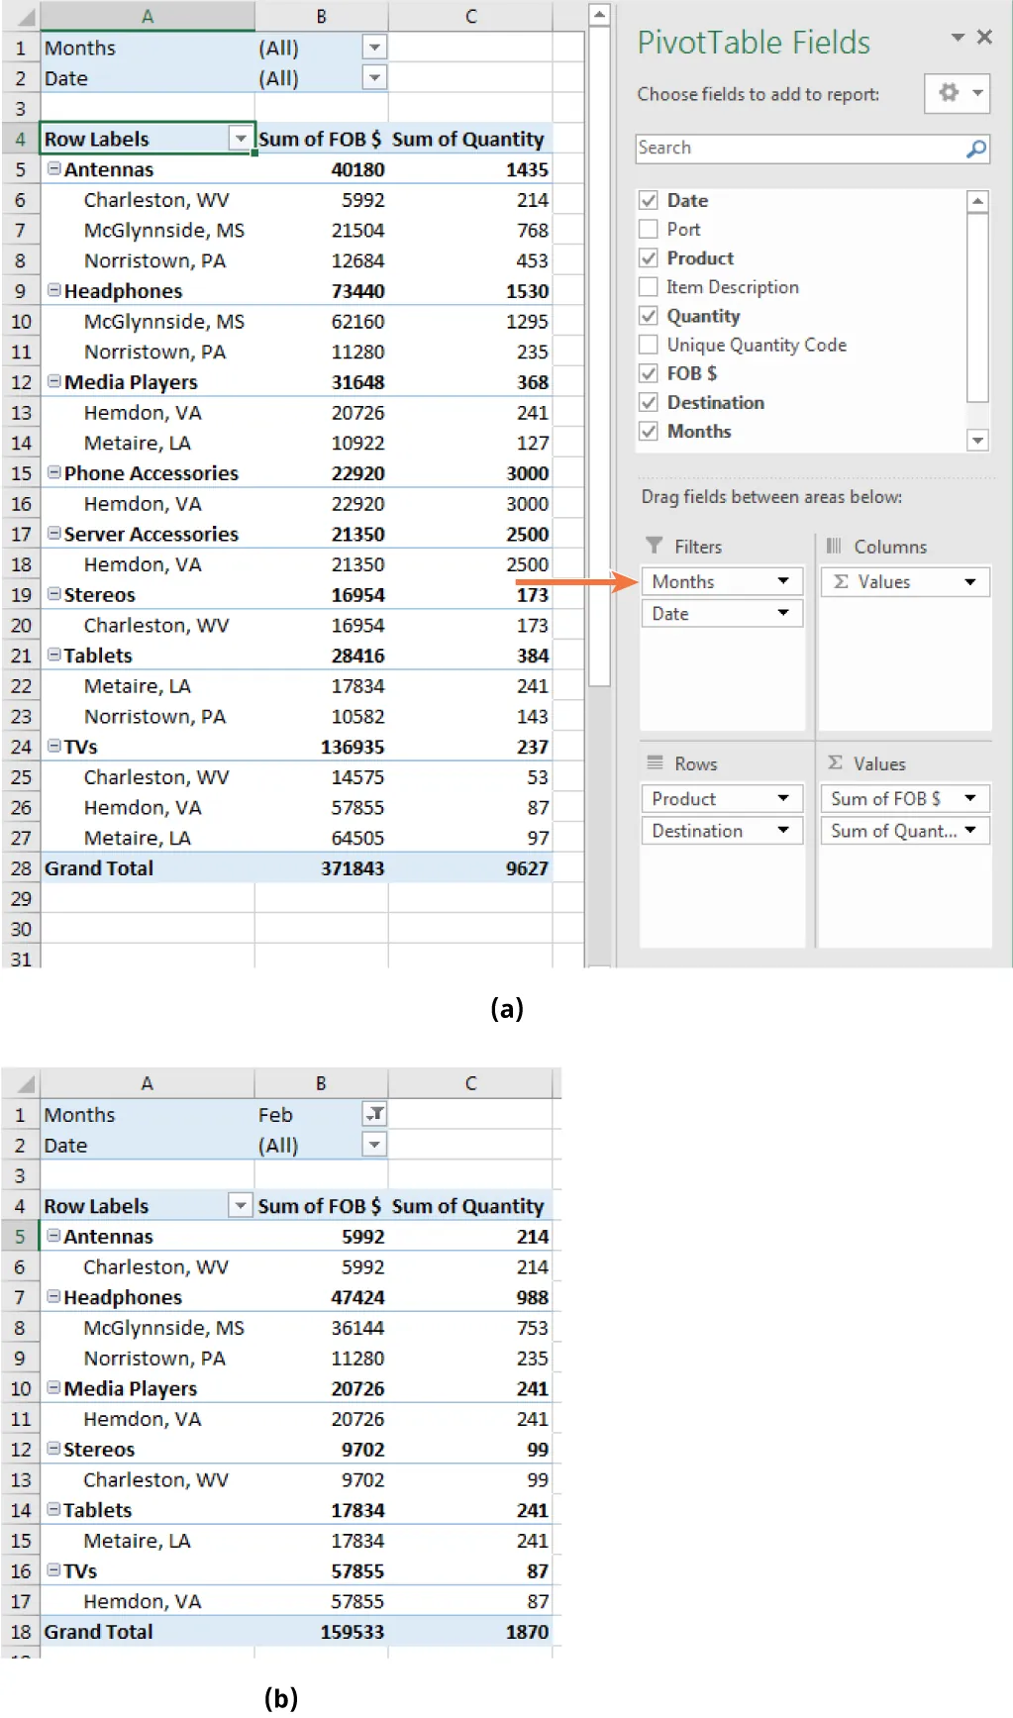Open the Row Labels filter dropdown in the top table
This screenshot has width=1013, height=1718.
point(240,139)
